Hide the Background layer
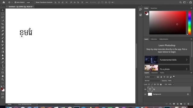The width and height of the screenshot is (193, 108). 145,94
